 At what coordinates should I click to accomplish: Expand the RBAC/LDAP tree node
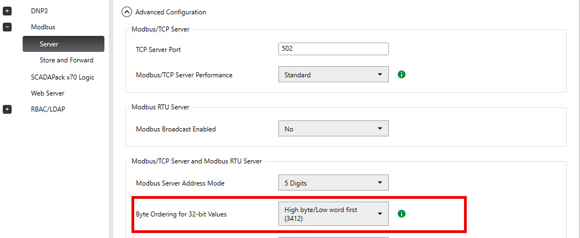(7, 109)
